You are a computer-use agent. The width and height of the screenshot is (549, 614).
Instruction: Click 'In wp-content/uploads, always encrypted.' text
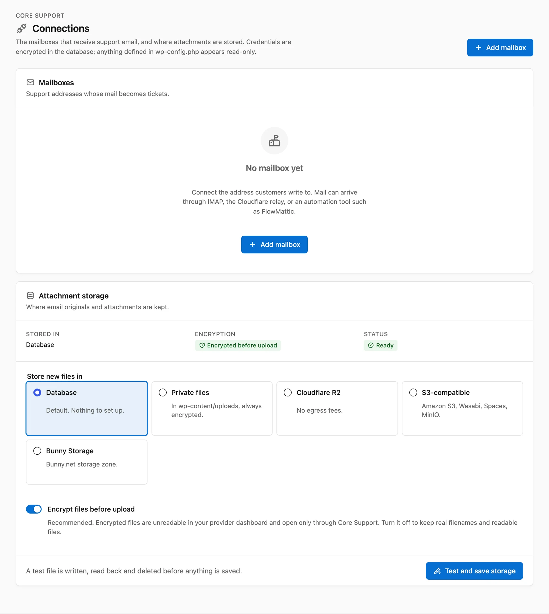216,410
